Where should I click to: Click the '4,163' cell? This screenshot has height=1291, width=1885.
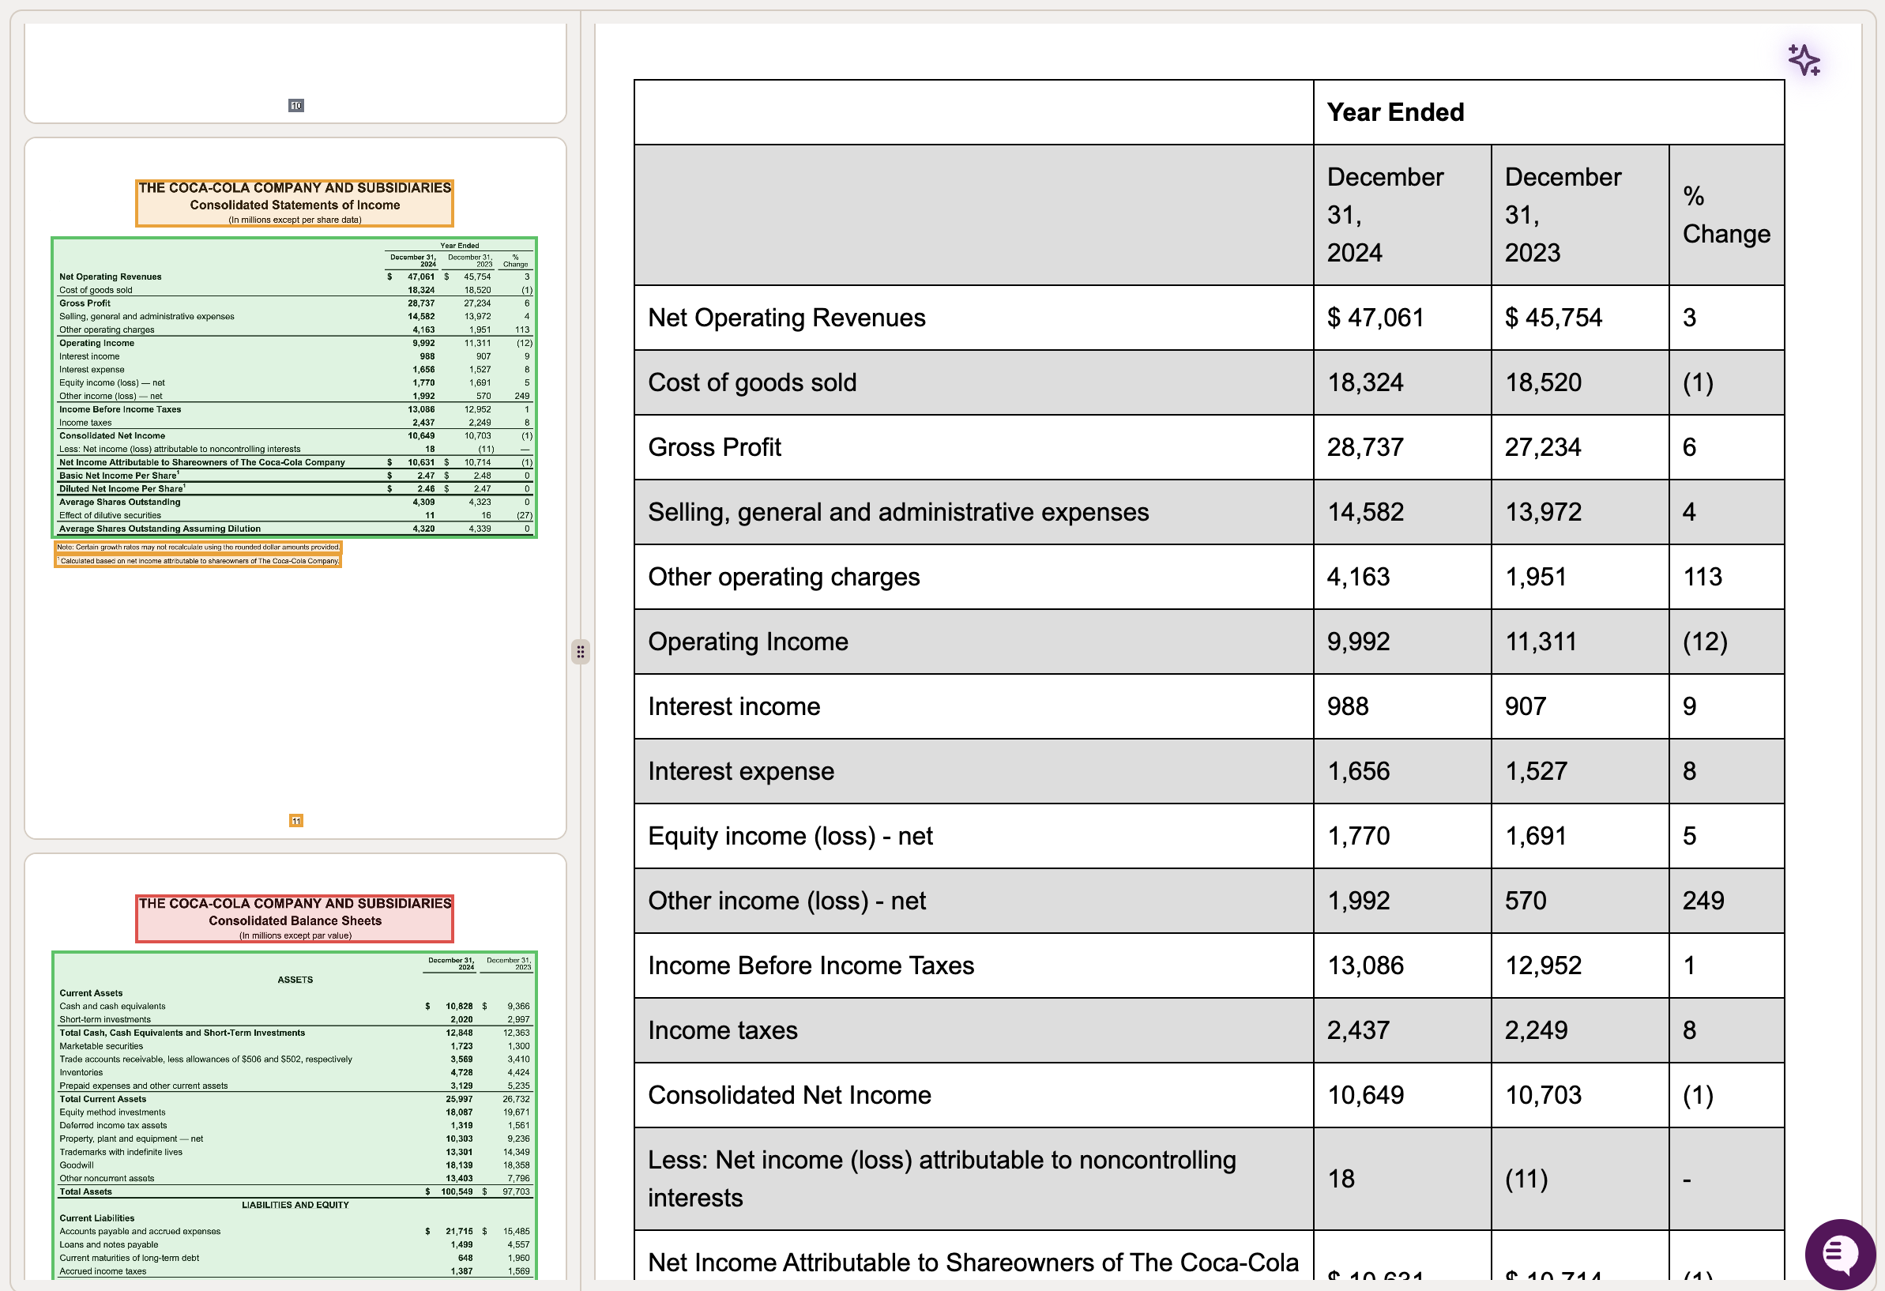(x=1402, y=578)
